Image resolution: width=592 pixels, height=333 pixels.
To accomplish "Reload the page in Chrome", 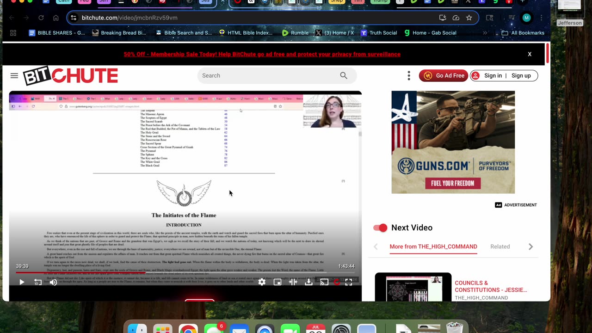I will tap(41, 18).
